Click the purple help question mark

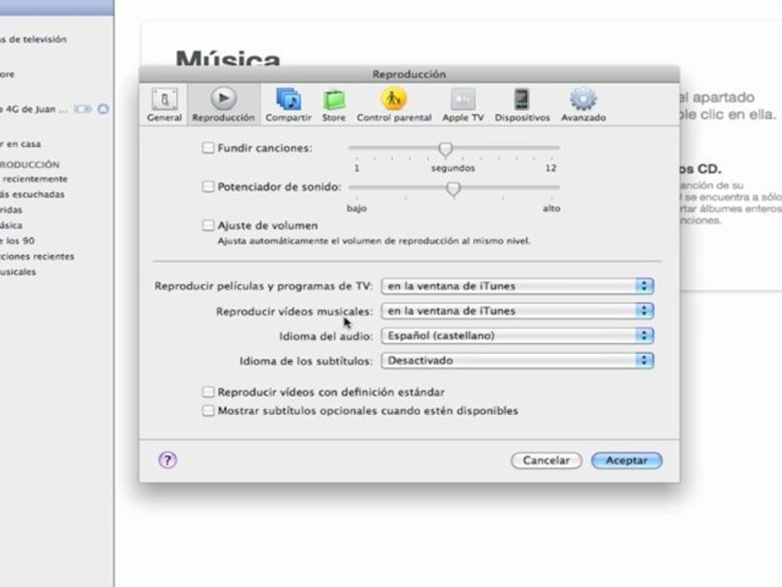(x=168, y=460)
